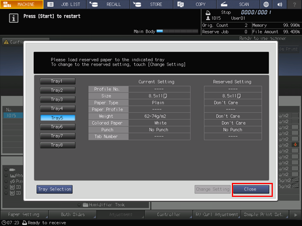Click the warning triangle icon behind dialog
The width and height of the screenshot is (302, 226).
[x=6, y=42]
